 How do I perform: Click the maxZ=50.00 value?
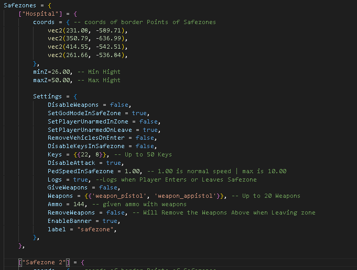coord(61,80)
